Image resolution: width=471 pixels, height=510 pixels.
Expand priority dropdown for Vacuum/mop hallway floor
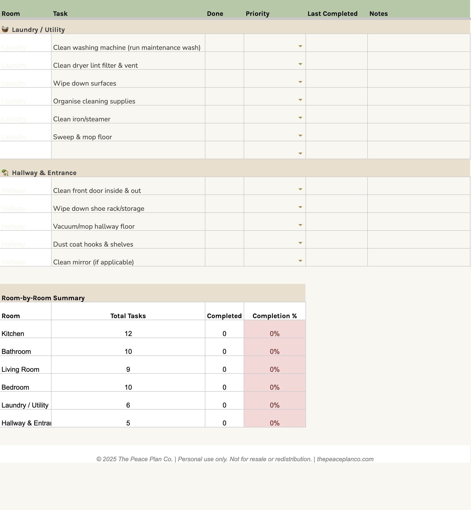click(300, 225)
